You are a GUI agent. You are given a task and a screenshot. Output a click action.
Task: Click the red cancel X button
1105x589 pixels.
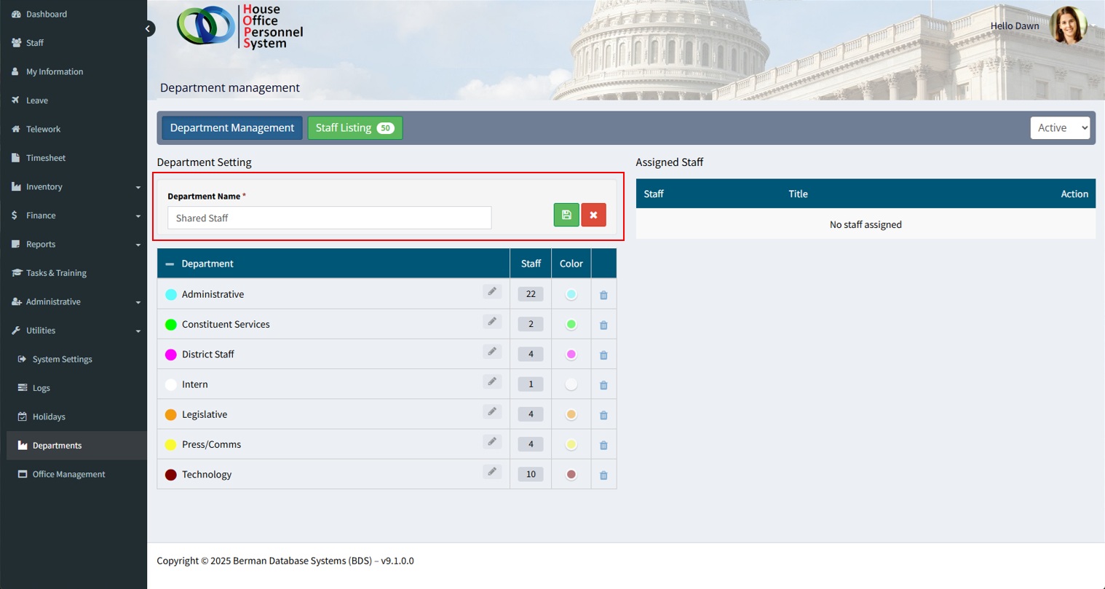pos(593,216)
